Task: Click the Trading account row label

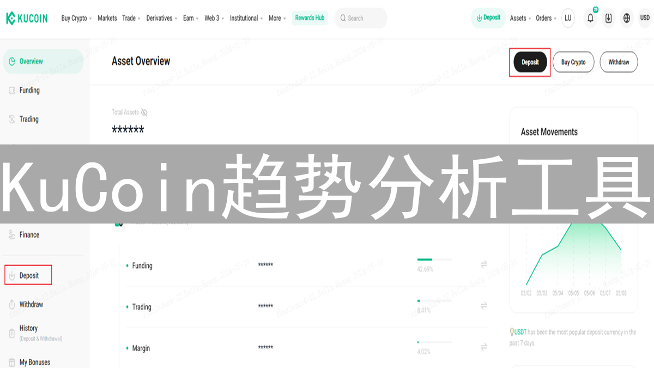Action: [x=142, y=307]
